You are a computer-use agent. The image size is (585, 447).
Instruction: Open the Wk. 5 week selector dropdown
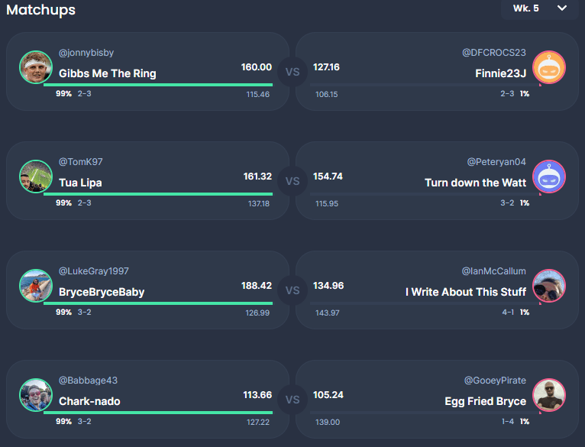(x=539, y=8)
